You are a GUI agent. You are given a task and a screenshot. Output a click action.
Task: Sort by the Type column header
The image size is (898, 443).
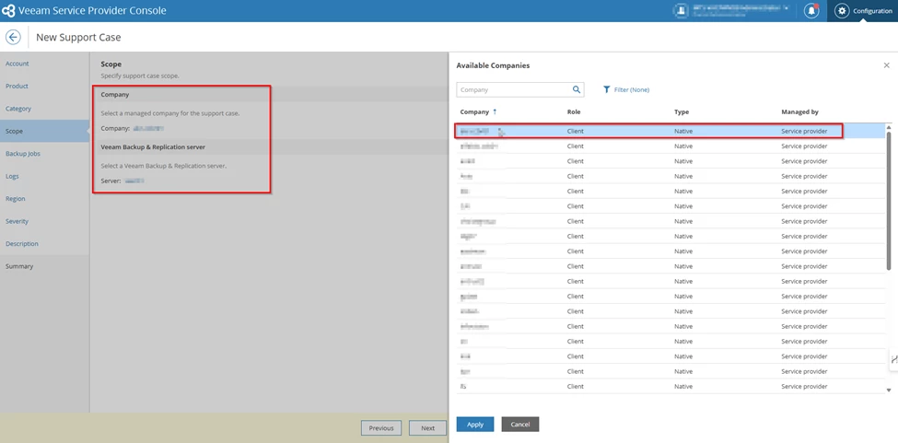point(682,112)
